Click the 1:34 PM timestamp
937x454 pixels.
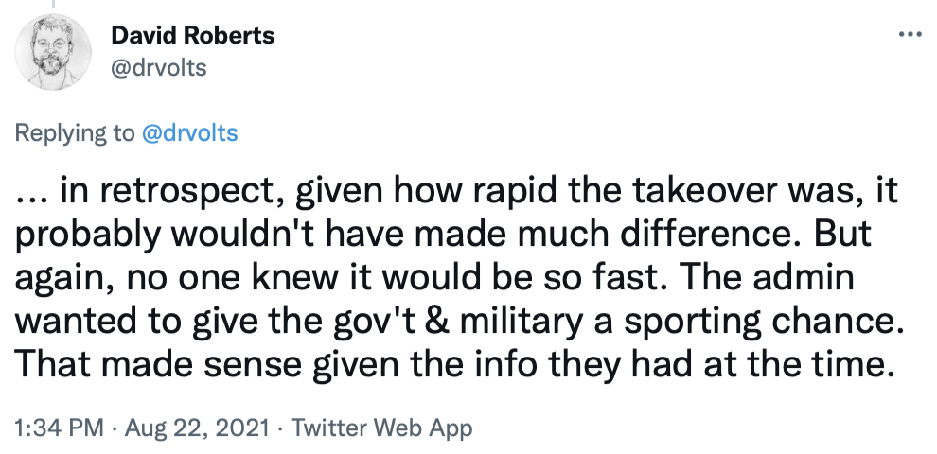(58, 428)
